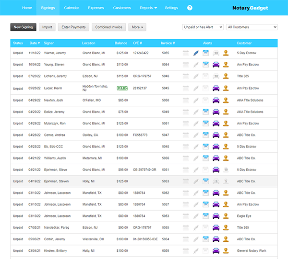The height and width of the screenshot is (259, 288).
Task: Click order number 121243422
Action: [141, 53]
